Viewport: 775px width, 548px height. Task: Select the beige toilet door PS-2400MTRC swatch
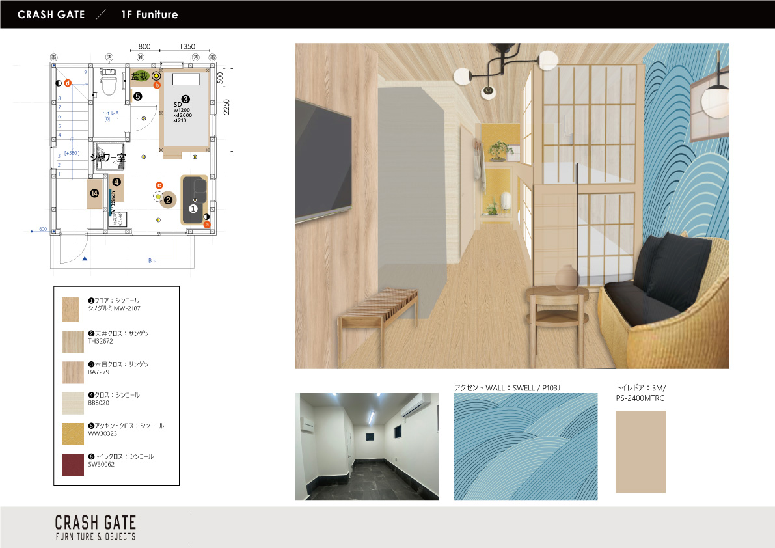click(640, 452)
